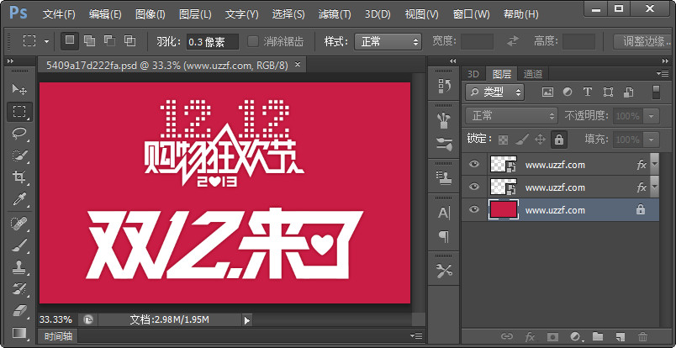Select intersect with selection mode
Image resolution: width=676 pixels, height=348 pixels.
pos(129,41)
